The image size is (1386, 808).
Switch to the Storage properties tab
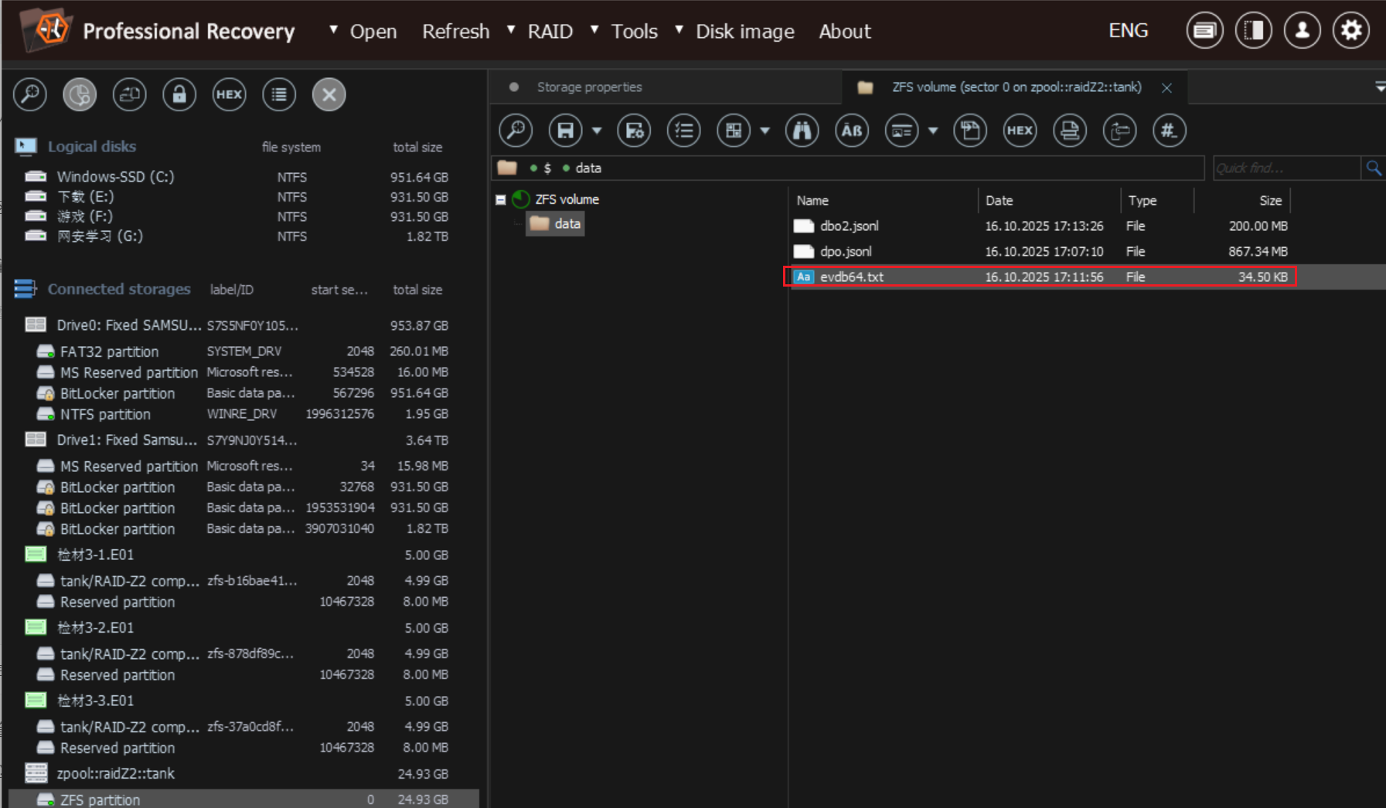click(x=589, y=87)
